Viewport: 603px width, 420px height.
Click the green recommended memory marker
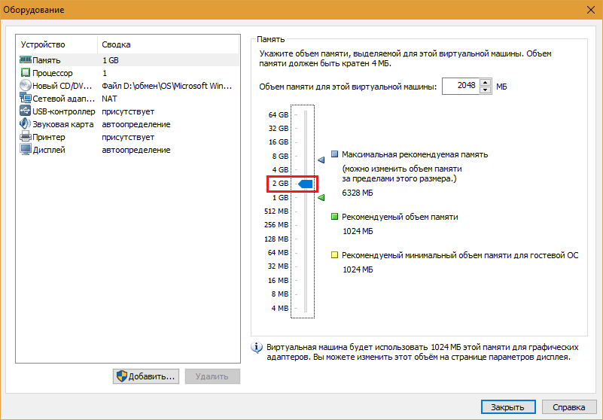click(320, 197)
